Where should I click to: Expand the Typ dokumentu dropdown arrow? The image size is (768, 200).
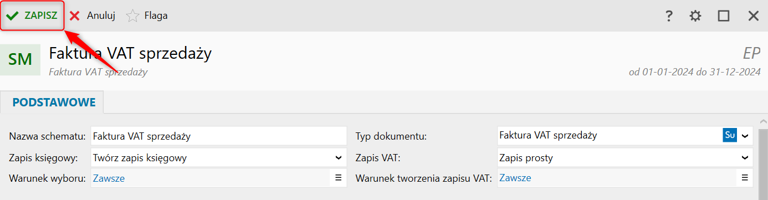pos(745,135)
